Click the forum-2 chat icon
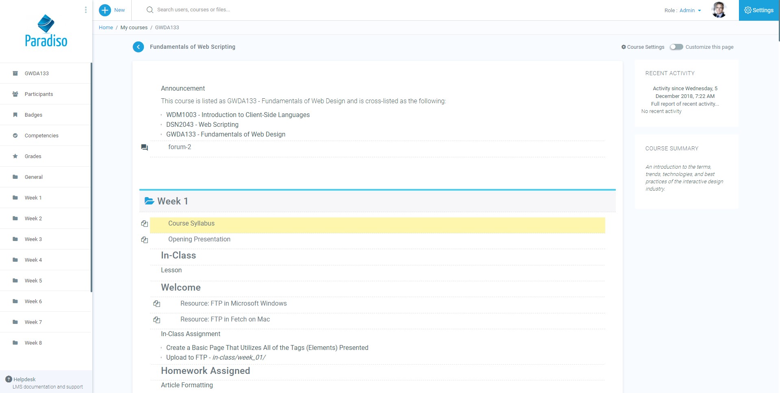The height and width of the screenshot is (393, 780). pyautogui.click(x=144, y=148)
